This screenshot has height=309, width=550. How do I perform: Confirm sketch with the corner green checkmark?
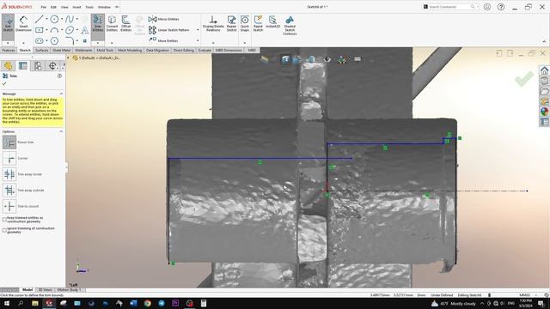pos(524,79)
